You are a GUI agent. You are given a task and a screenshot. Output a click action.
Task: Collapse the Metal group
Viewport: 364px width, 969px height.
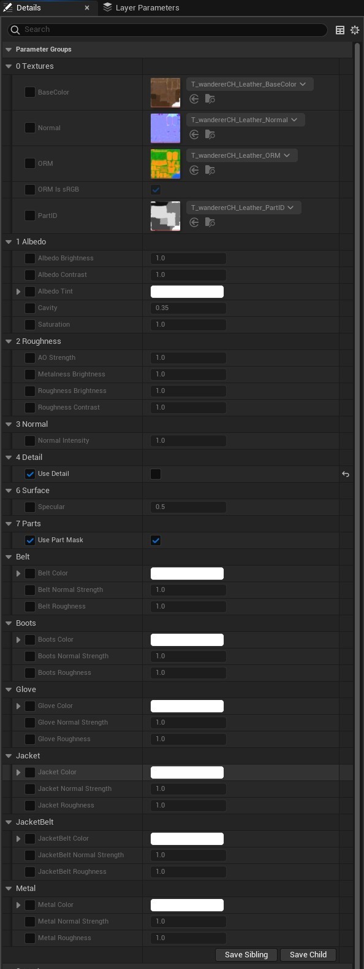[9, 889]
